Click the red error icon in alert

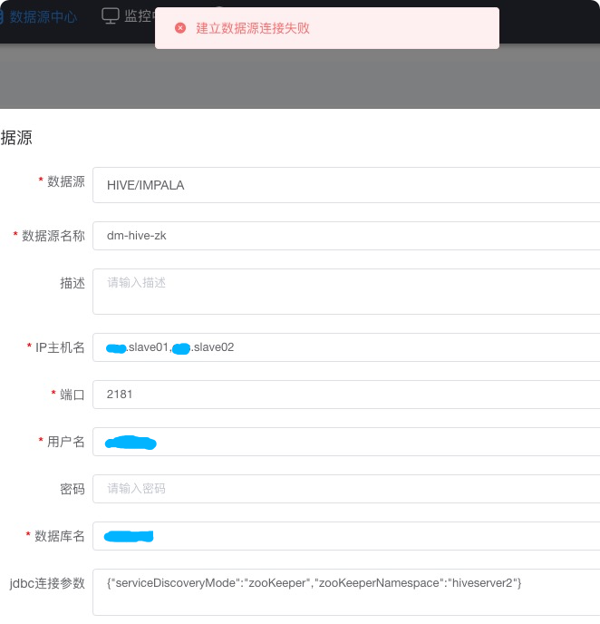click(x=180, y=28)
